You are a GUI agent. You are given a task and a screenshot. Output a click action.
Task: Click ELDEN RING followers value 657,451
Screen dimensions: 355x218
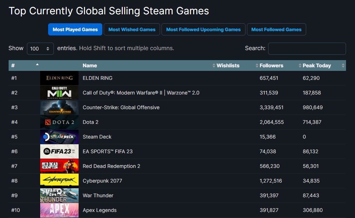[x=269, y=78]
